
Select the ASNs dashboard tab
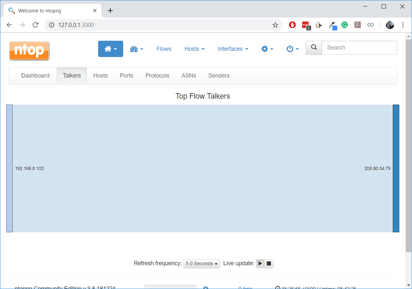[189, 76]
